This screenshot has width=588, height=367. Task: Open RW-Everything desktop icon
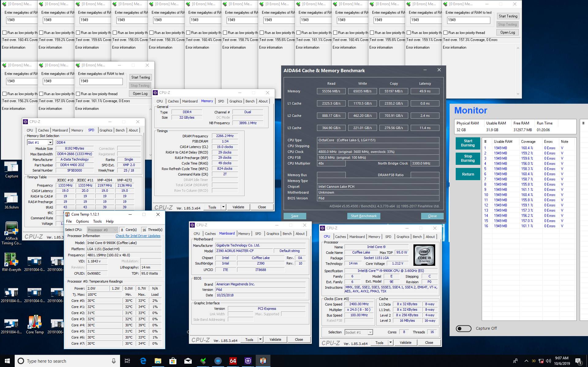pyautogui.click(x=11, y=262)
